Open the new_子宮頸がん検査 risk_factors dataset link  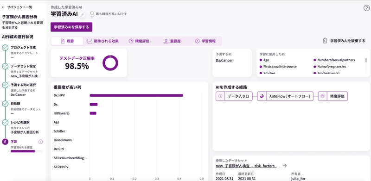pyautogui.click(x=248, y=166)
